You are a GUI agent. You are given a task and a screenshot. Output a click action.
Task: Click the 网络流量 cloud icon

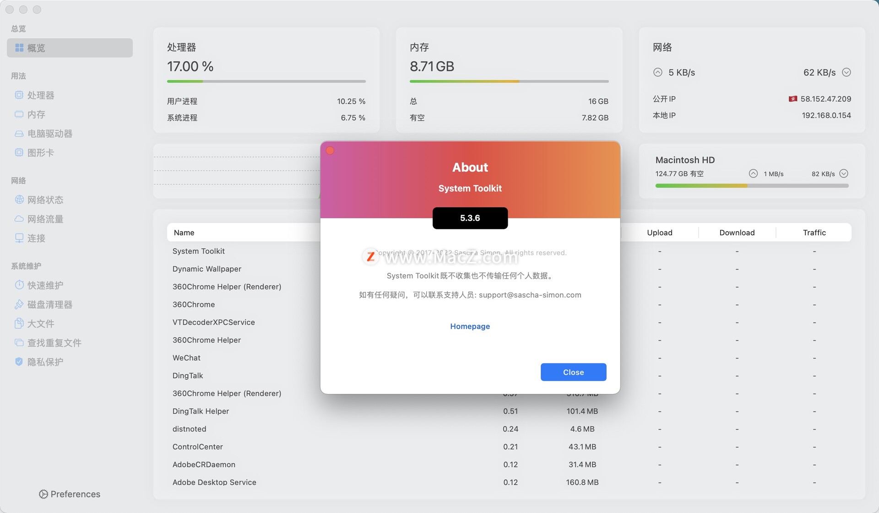point(19,219)
